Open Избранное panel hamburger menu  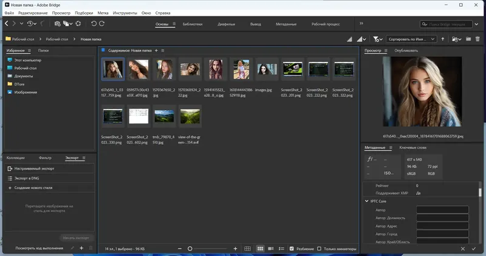(x=29, y=50)
